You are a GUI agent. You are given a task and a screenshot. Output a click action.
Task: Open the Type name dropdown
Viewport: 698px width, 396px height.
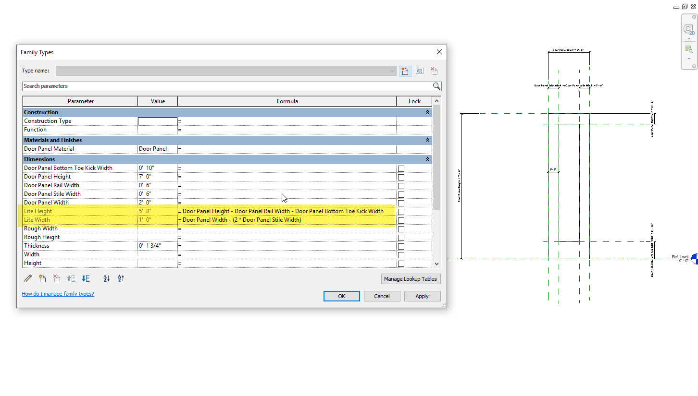click(392, 71)
